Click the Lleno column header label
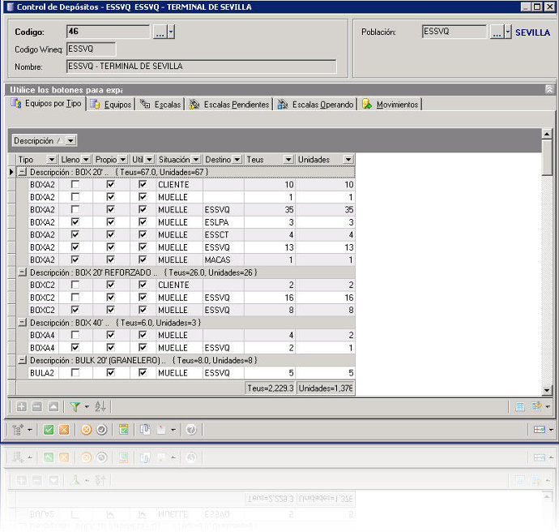559x532 pixels. (70, 160)
